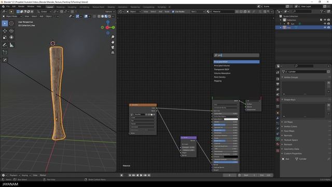Toggle visibility eye for Collection in outliner
Viewport: 332px width, 187px height.
(x=325, y=20)
